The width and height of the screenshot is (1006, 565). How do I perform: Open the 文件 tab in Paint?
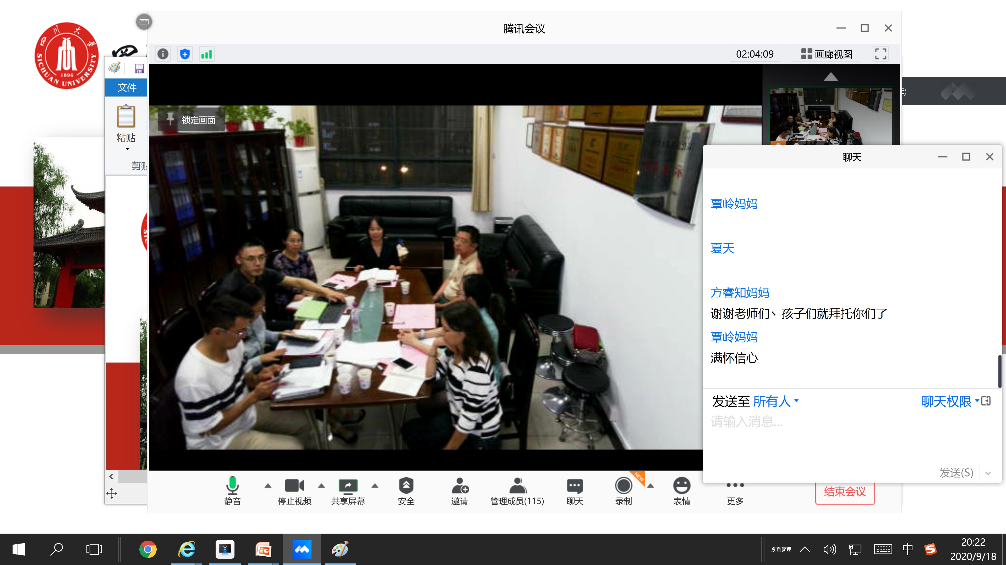pos(127,87)
